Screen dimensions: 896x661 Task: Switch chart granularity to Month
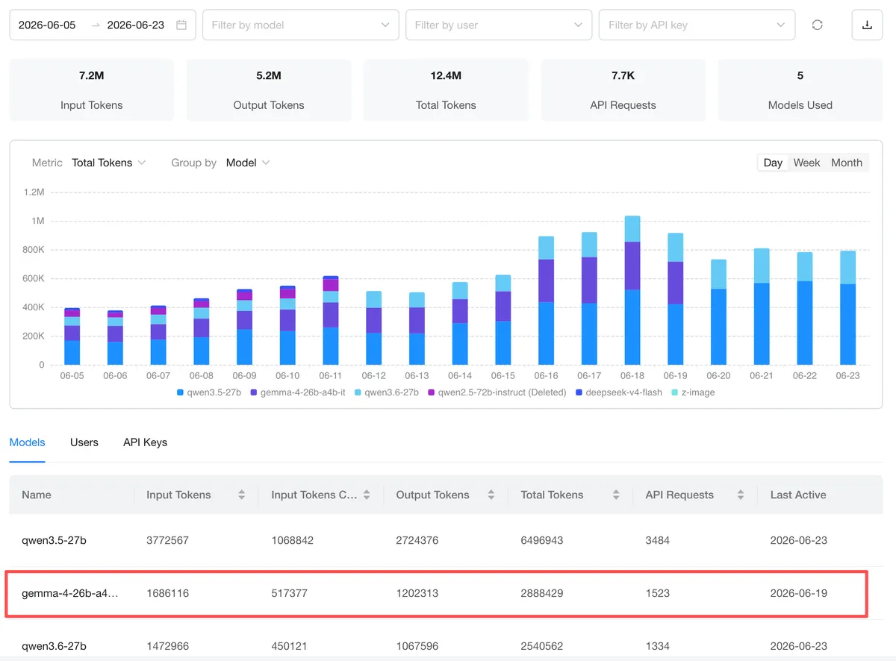pos(847,163)
